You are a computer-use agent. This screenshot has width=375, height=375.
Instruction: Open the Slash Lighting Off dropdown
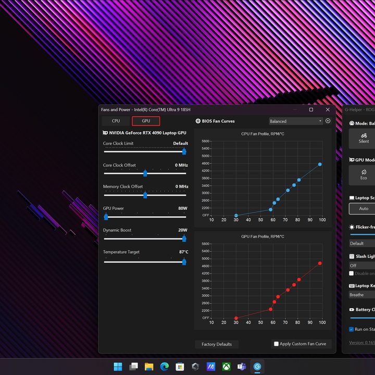pos(362,266)
